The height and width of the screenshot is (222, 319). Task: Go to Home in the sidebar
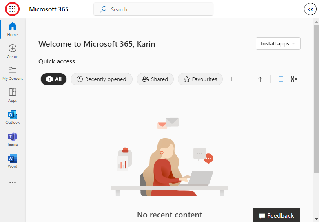[13, 29]
